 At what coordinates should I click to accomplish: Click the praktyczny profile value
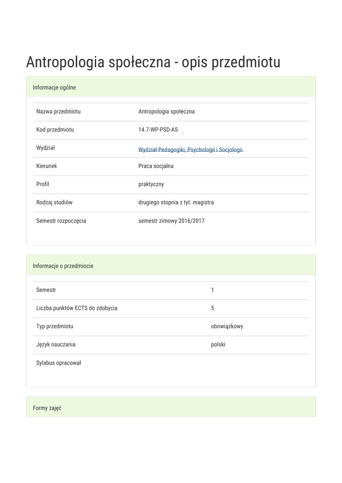click(151, 184)
